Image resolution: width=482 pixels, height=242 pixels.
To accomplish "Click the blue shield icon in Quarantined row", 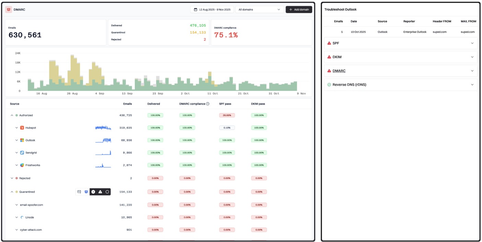I will 86,192.
